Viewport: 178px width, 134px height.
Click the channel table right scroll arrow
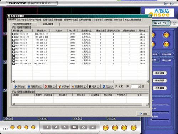[x=147, y=104]
